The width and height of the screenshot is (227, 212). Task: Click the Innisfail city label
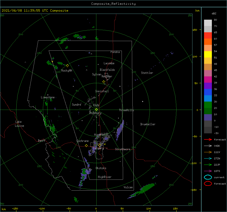(102, 91)
